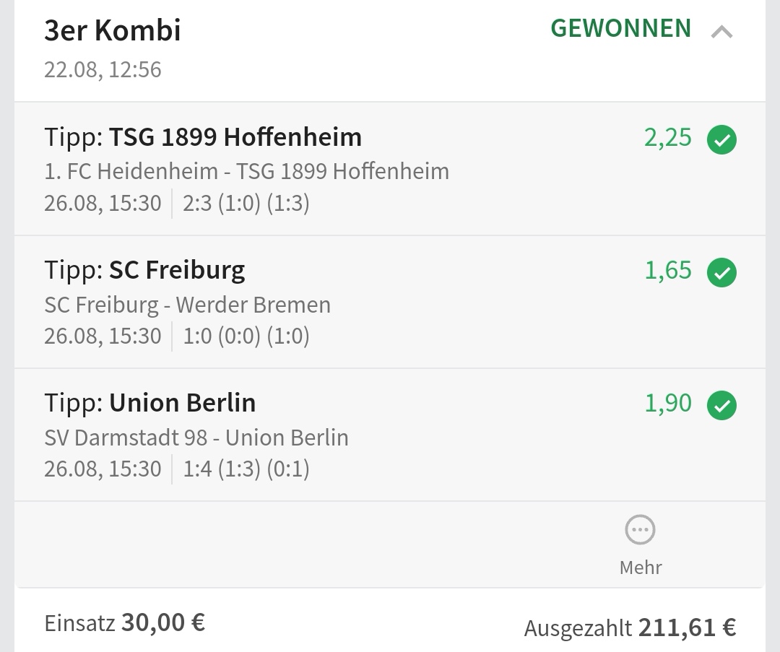This screenshot has height=652, width=780.
Task: Open the Union Berlin tip
Action: 150,403
